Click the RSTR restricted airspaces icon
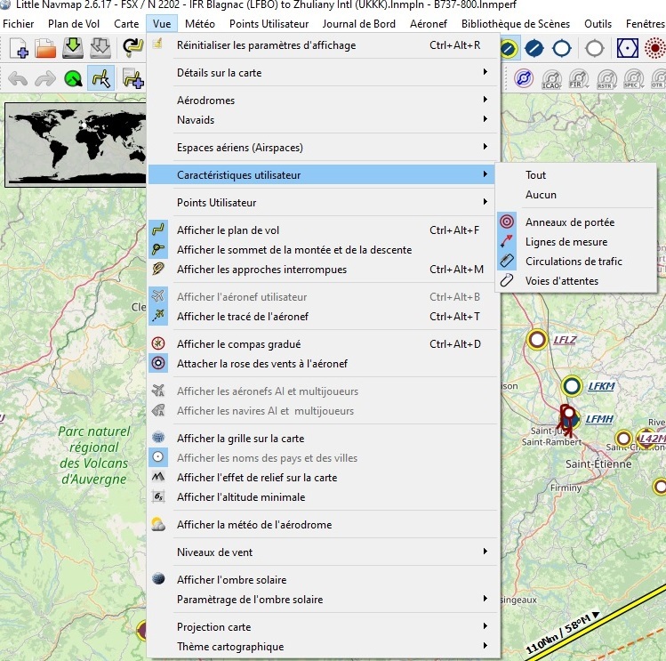666x661 pixels. pyautogui.click(x=607, y=79)
